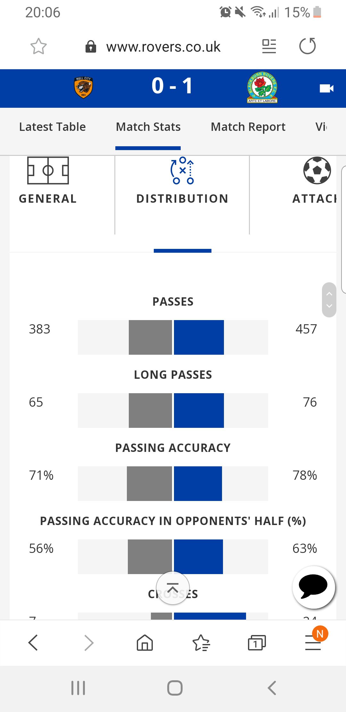
Task: Tap the URL address field
Action: tap(163, 47)
